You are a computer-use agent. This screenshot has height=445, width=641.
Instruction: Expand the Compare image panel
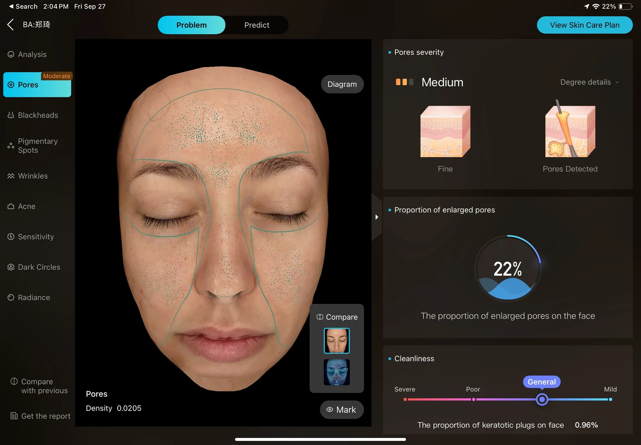coord(337,317)
